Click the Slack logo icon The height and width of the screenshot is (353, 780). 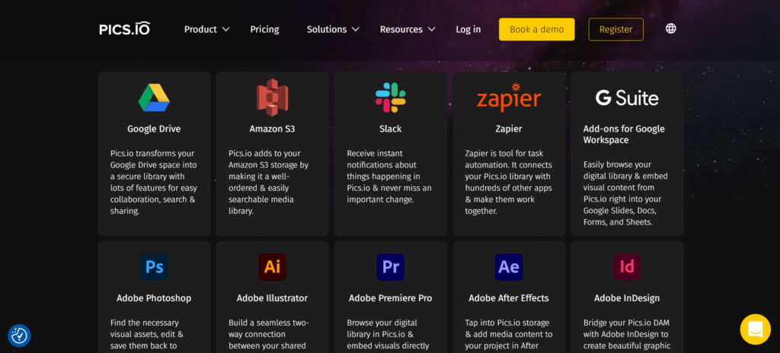pyautogui.click(x=391, y=97)
